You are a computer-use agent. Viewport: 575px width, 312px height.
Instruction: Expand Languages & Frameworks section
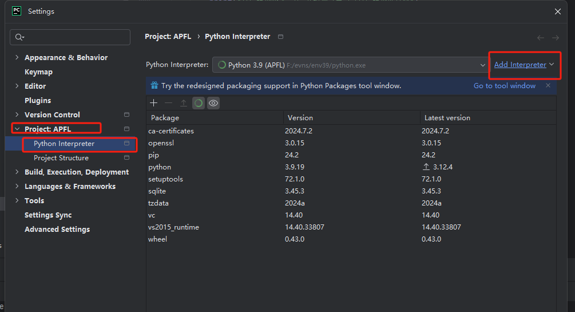[x=17, y=186]
